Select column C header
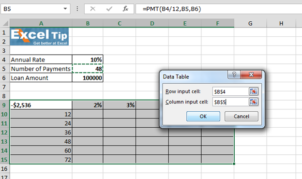 (x=120, y=23)
